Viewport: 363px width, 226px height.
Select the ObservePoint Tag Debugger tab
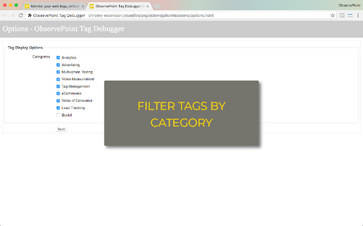pos(120,6)
